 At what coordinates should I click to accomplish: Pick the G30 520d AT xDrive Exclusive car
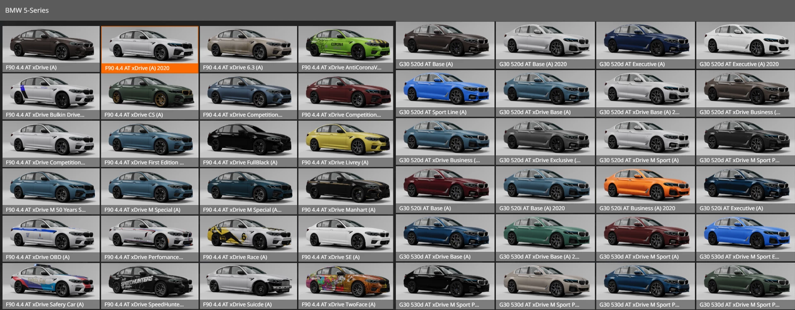coord(545,141)
